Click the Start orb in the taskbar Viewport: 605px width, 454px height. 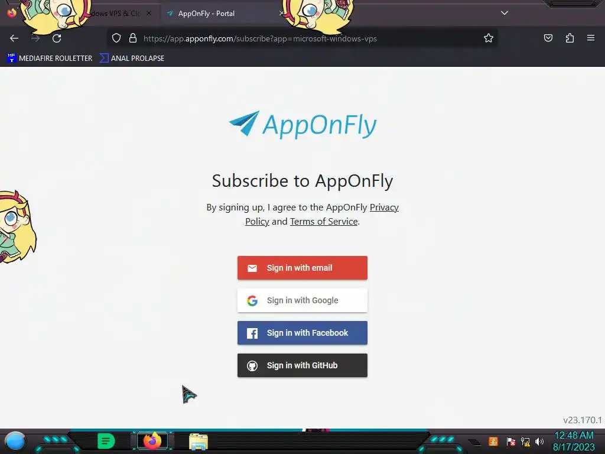[15, 441]
